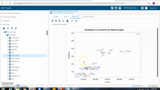Viewport: 160px width, 90px height.
Task: Open the More application options menu icon
Action: (x=142, y=8)
